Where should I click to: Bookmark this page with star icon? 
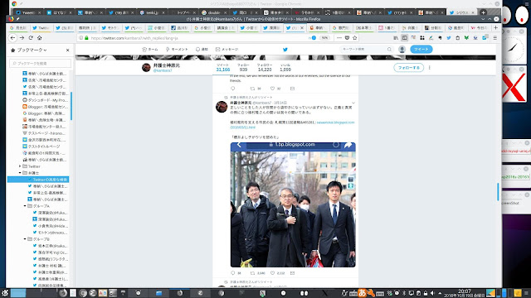point(355,38)
